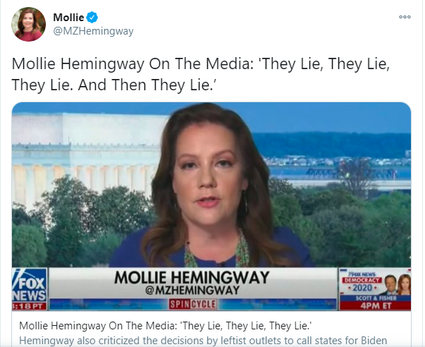Click the 4PM ET red promo bar
425x347 pixels.
pos(376,306)
